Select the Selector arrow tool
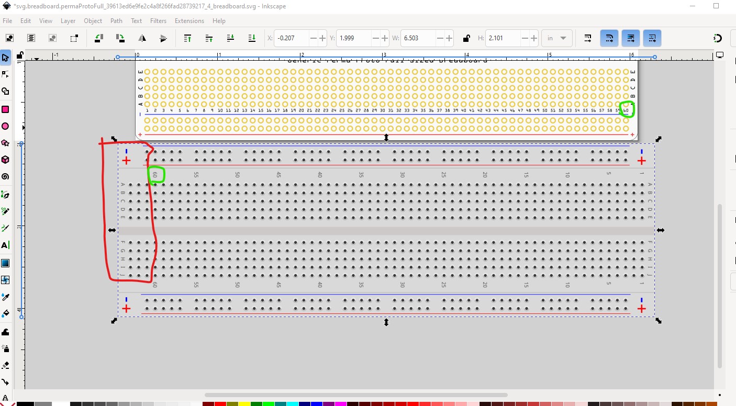This screenshot has width=736, height=406. click(5, 58)
